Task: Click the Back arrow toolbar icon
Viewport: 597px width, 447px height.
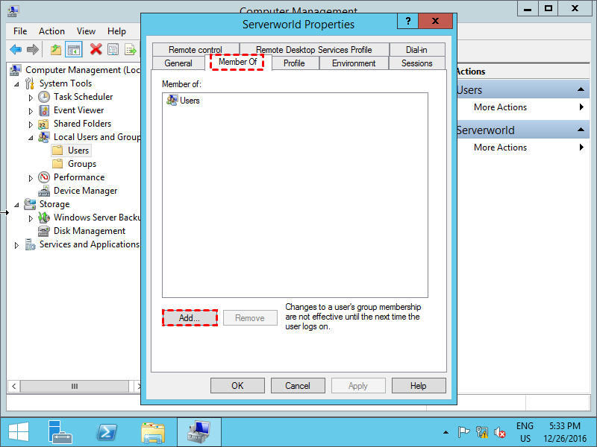Action: click(16, 49)
